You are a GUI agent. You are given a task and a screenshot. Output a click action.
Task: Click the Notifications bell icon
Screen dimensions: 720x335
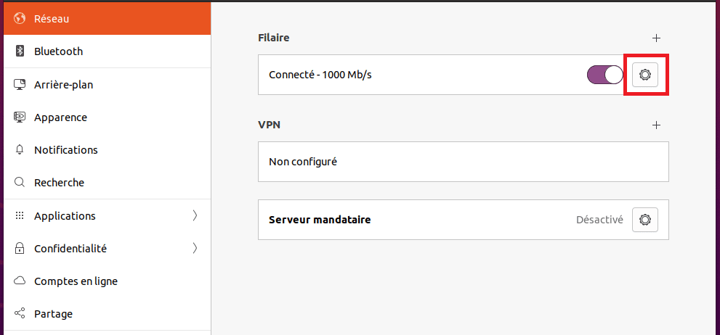(20, 150)
